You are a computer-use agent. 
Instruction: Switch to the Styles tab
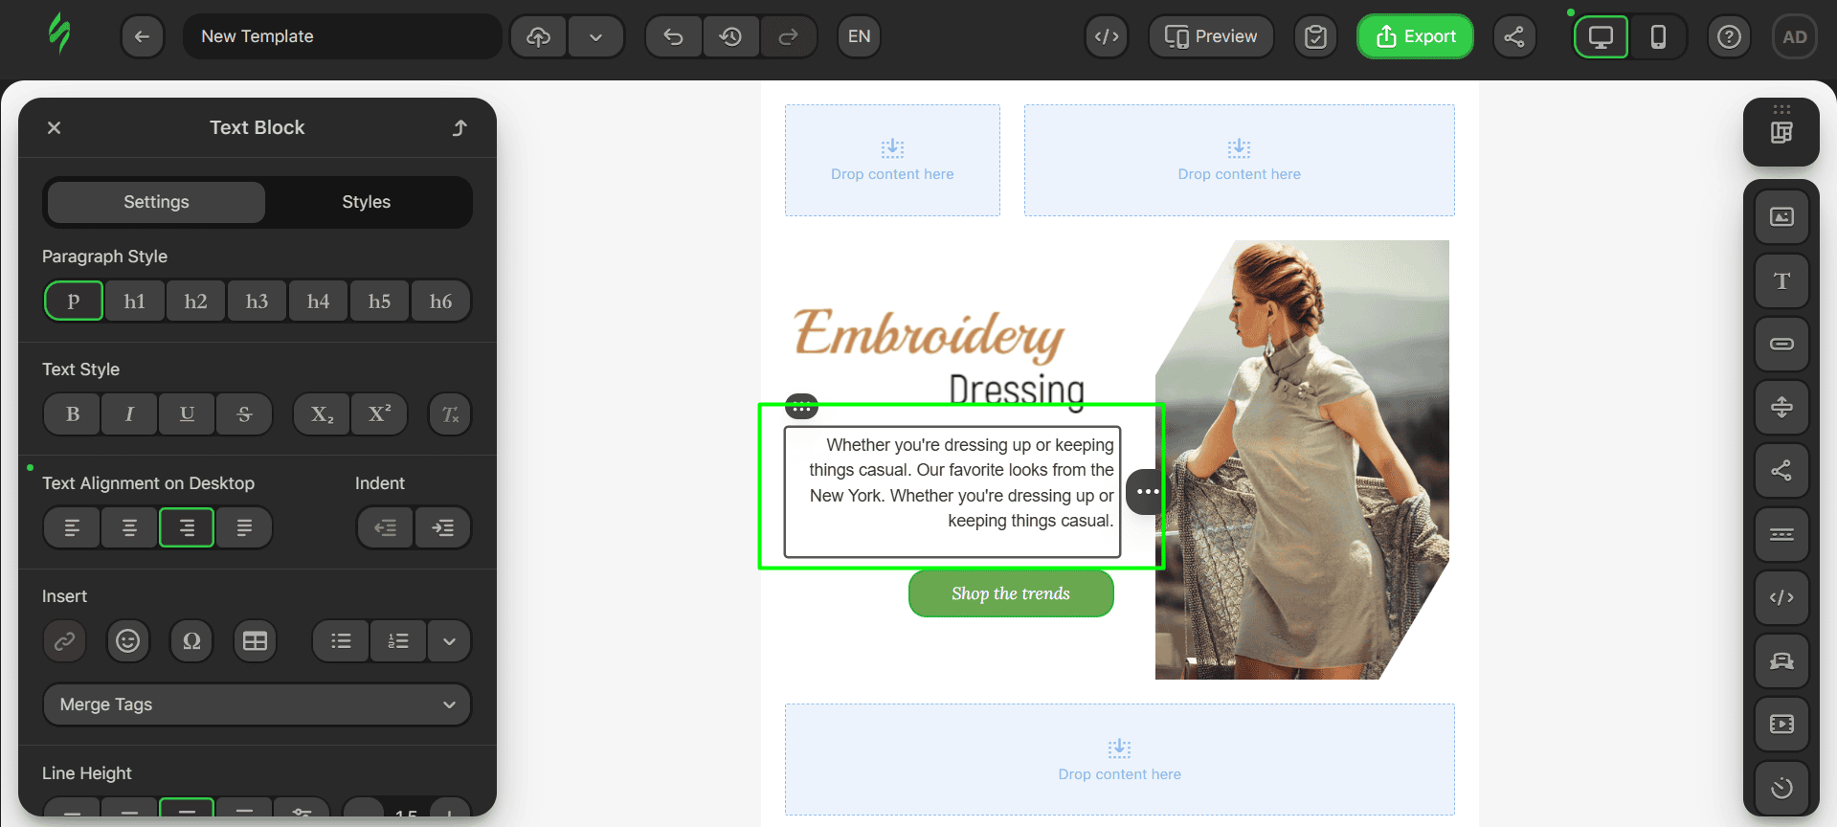(x=366, y=202)
